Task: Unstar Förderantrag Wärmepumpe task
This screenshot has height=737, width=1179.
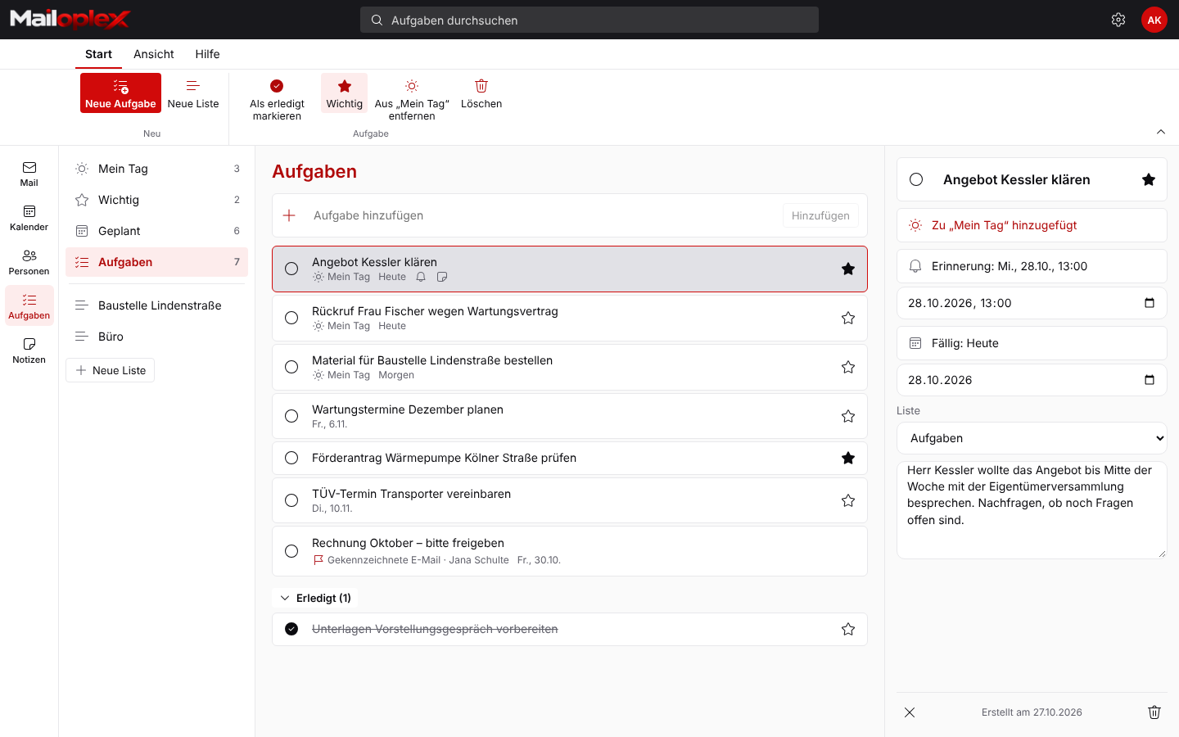Action: coord(848,458)
